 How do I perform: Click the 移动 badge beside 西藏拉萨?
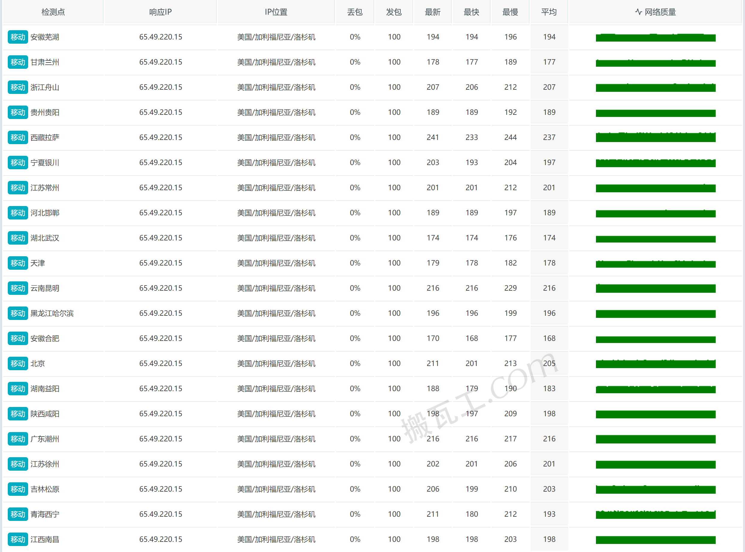18,138
